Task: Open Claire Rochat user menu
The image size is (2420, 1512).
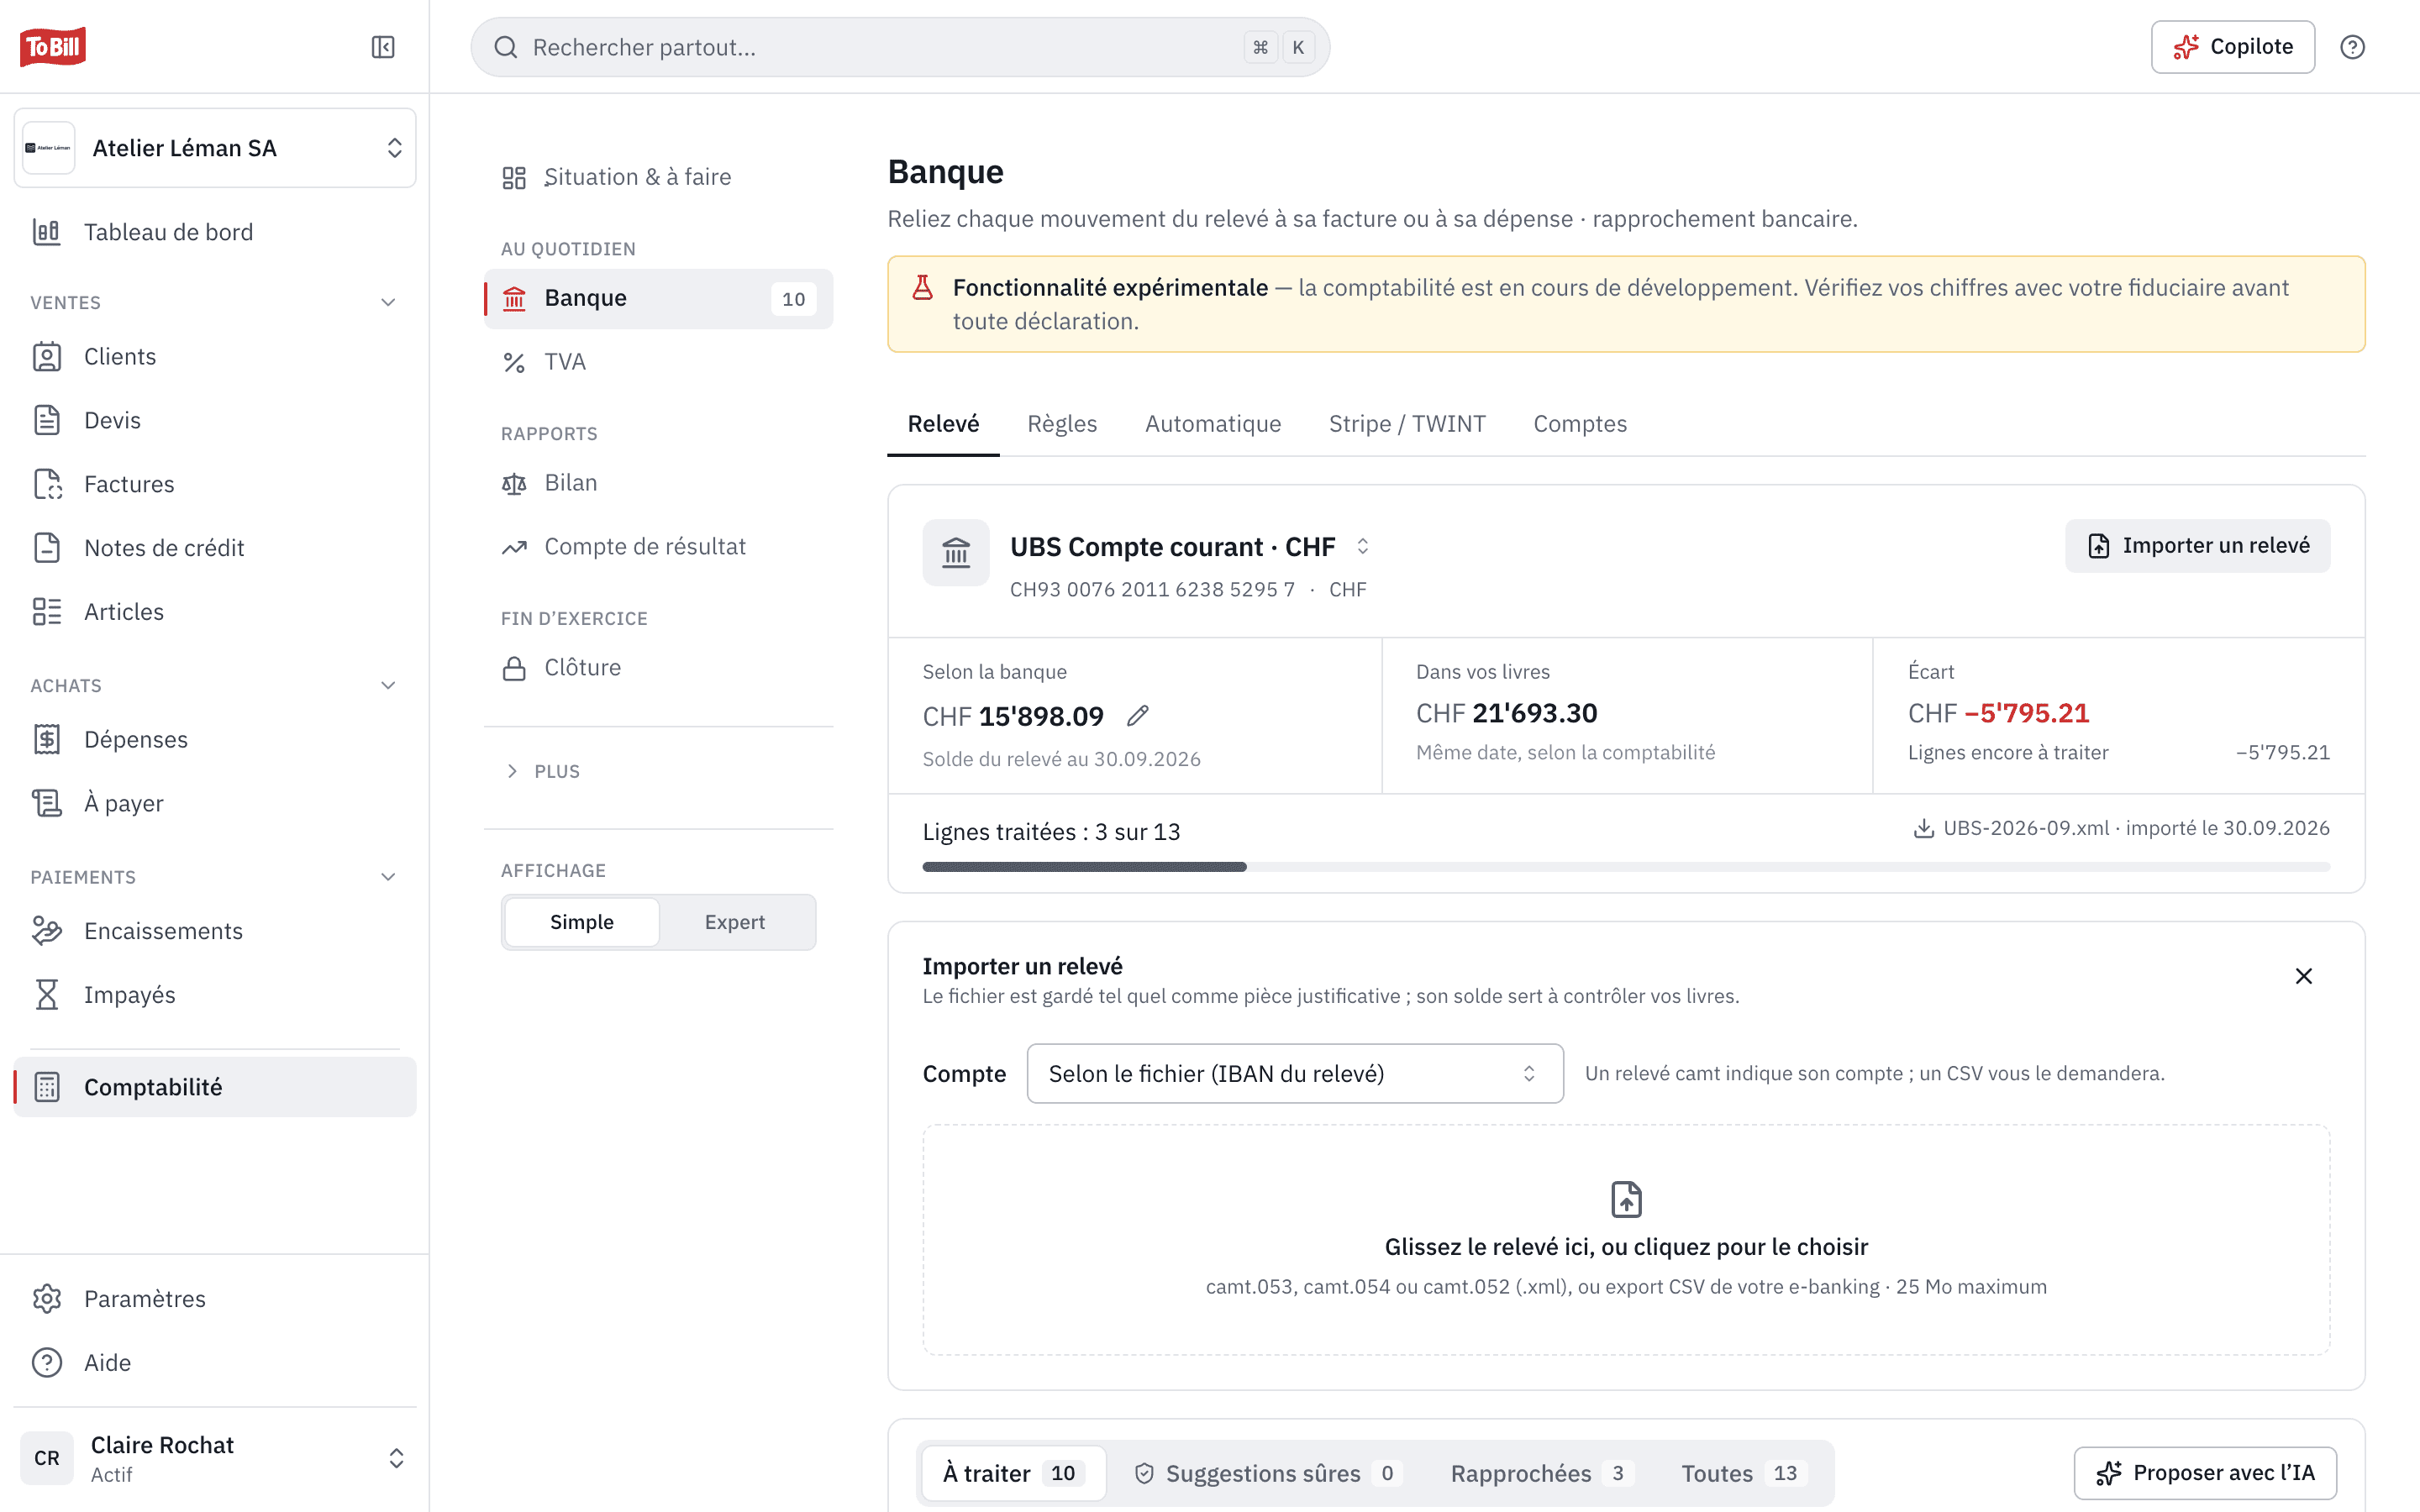Action: coord(215,1458)
